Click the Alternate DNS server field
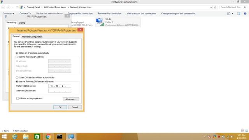Screen dimensions: 249x140 pyautogui.click(x=60, y=91)
